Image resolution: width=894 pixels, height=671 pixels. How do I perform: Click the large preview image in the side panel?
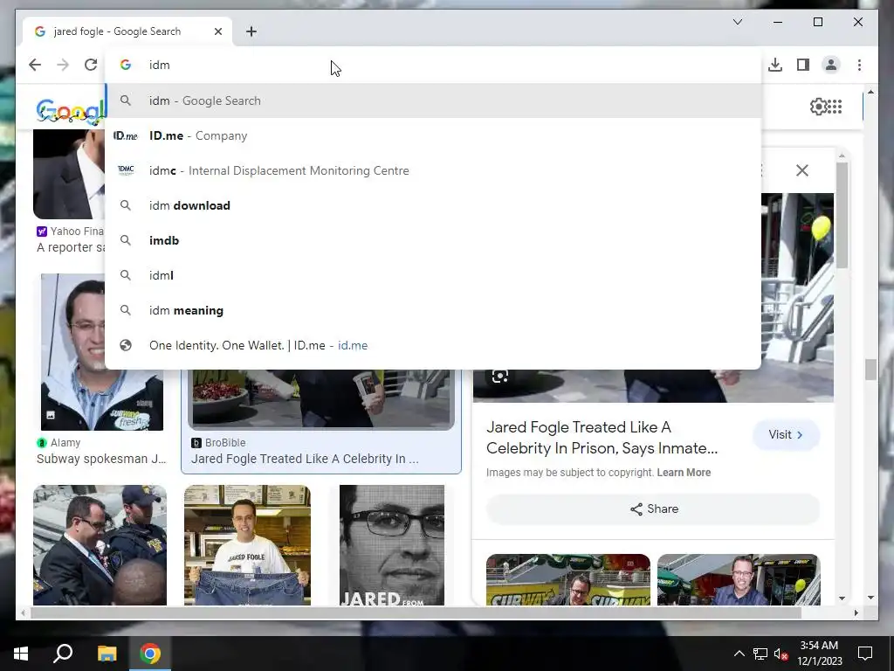pos(796,297)
